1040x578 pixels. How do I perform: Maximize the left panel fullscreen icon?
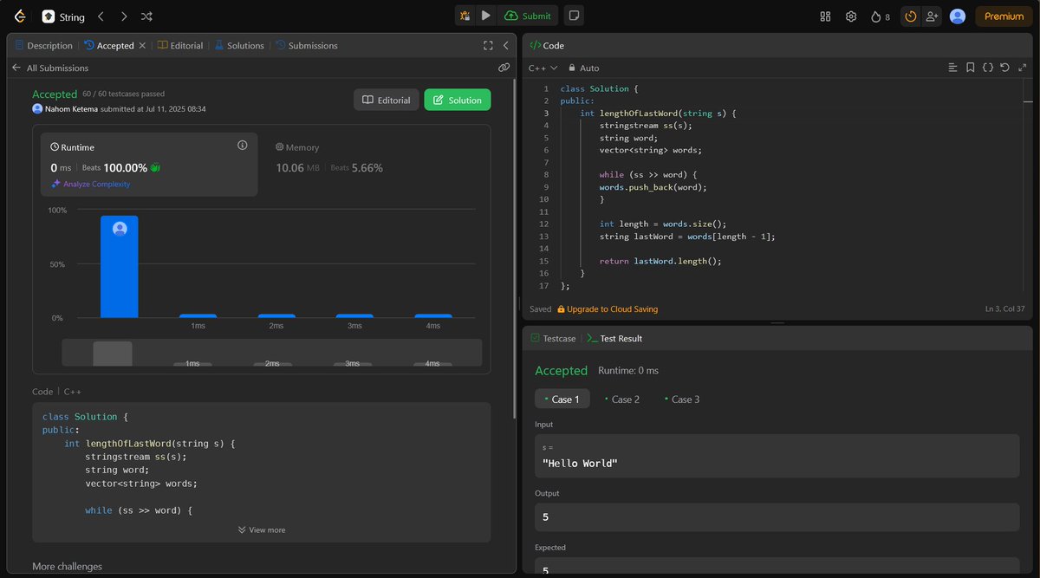(488, 45)
